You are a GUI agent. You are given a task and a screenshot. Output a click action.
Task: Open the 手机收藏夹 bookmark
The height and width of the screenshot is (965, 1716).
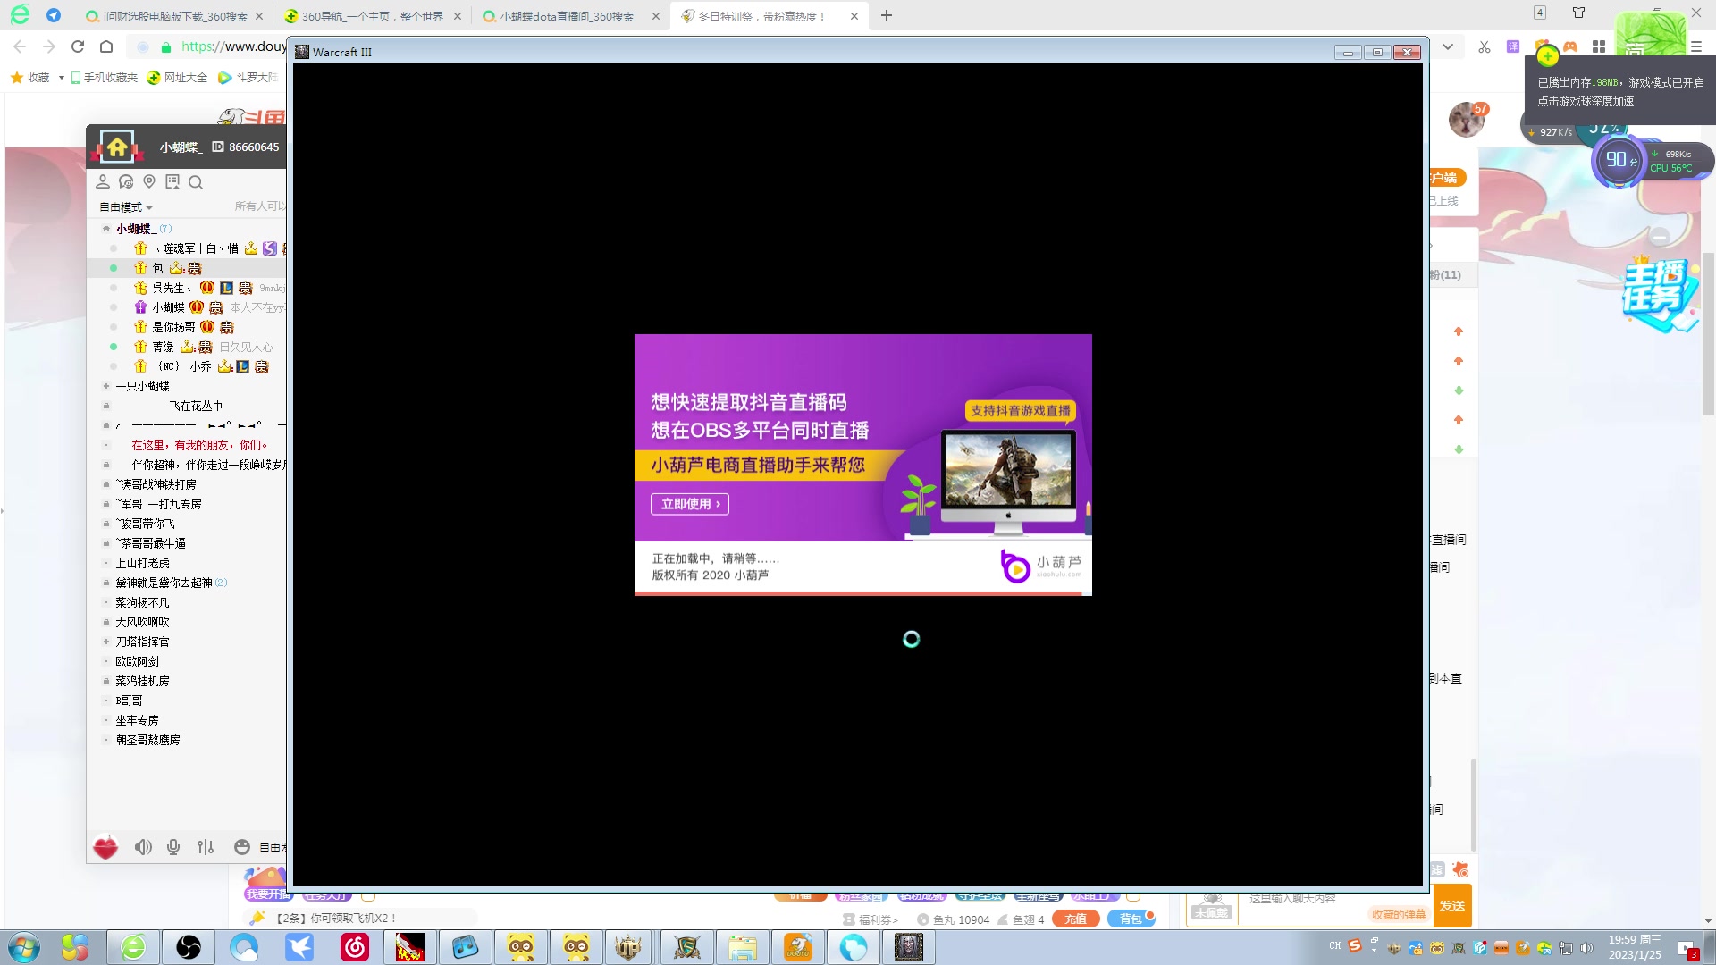[105, 78]
